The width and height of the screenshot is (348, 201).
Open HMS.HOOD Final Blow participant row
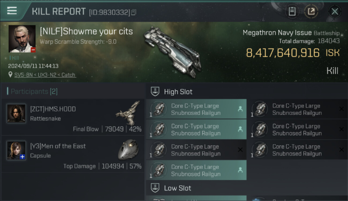pyautogui.click(x=73, y=117)
